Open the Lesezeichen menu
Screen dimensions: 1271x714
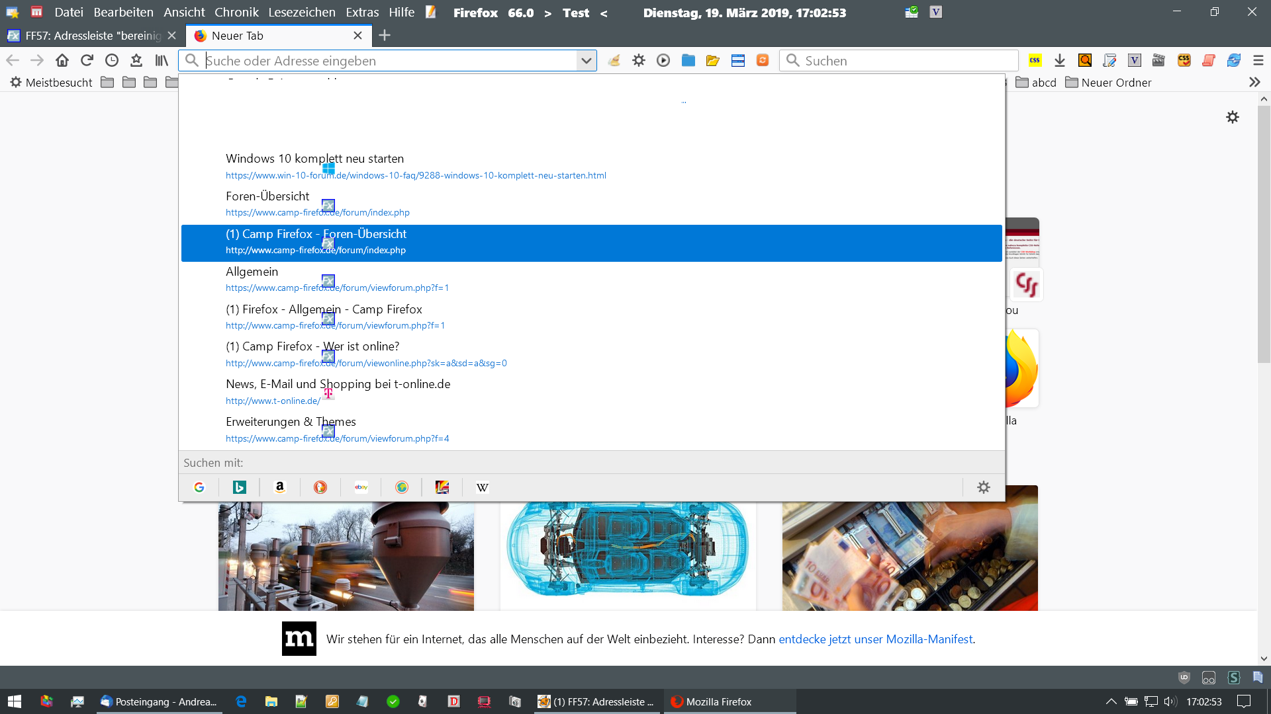[x=301, y=13]
